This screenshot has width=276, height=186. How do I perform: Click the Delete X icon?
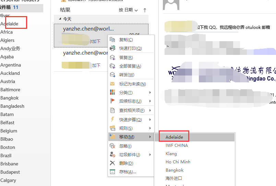[112, 163]
